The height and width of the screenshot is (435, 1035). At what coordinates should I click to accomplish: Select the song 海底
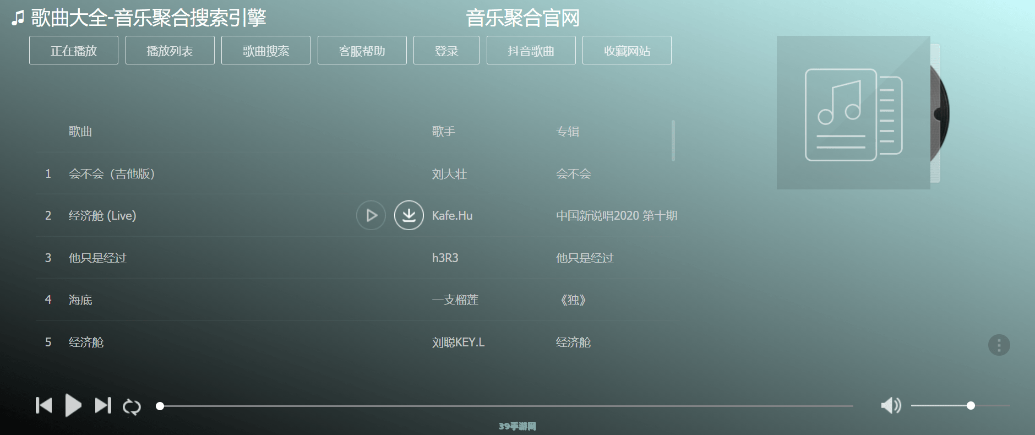tap(80, 300)
